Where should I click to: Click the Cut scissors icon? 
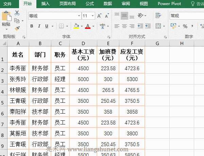(17, 13)
